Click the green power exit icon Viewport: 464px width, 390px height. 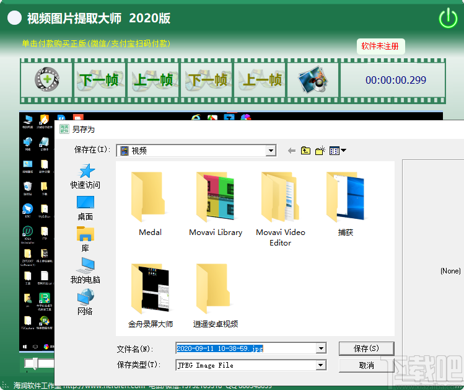pos(448,18)
